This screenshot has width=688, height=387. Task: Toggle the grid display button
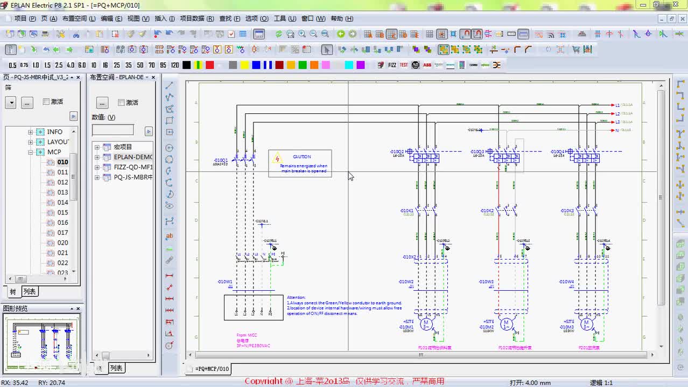[x=430, y=34]
